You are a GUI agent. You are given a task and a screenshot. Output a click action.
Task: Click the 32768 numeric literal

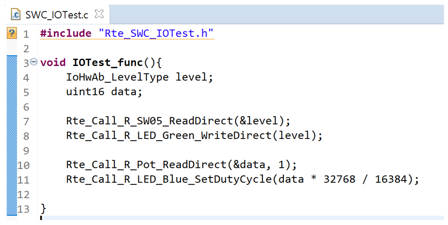pyautogui.click(x=339, y=179)
